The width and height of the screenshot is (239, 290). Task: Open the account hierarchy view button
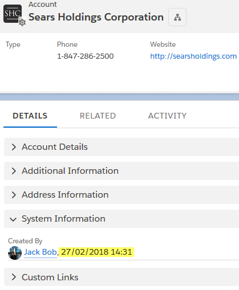click(x=177, y=17)
